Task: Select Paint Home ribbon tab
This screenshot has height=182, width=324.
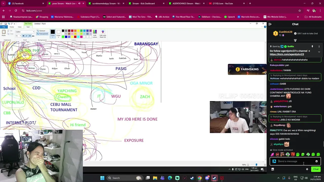Action: (x=12, y=27)
